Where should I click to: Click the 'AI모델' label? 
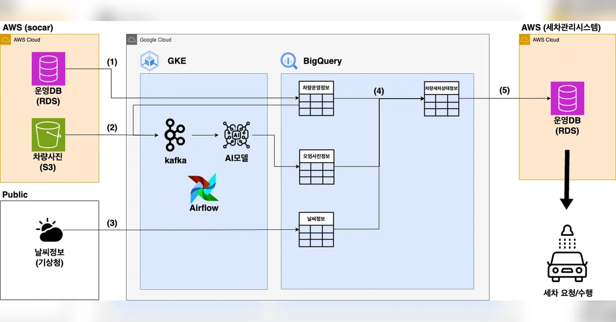tap(237, 158)
